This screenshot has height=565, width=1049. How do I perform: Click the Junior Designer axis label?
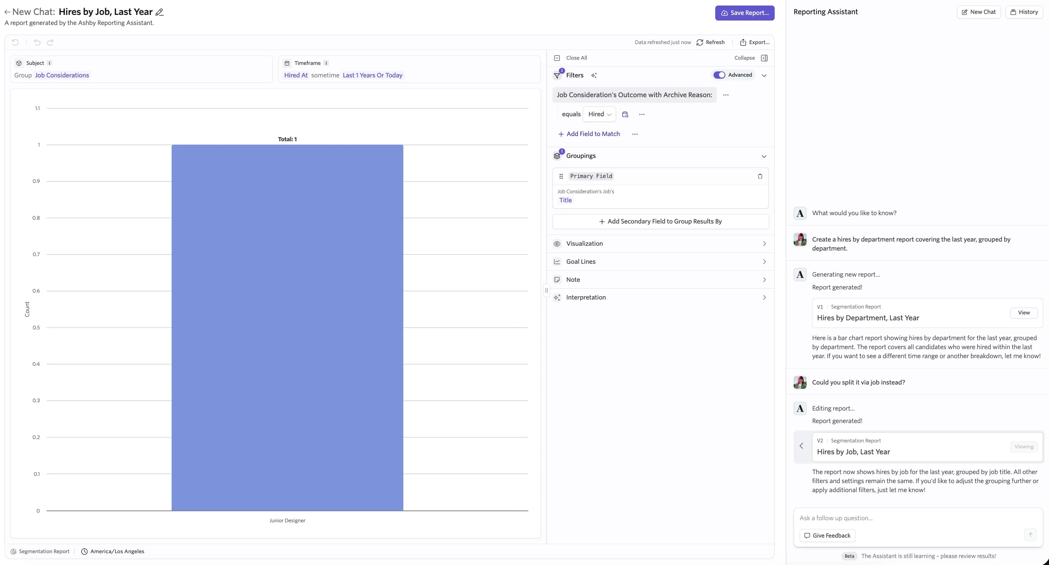(x=287, y=521)
